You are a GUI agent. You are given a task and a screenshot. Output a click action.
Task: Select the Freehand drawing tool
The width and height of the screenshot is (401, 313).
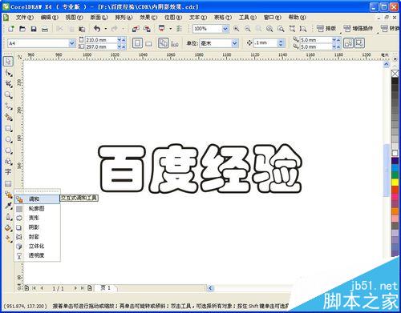click(x=8, y=106)
